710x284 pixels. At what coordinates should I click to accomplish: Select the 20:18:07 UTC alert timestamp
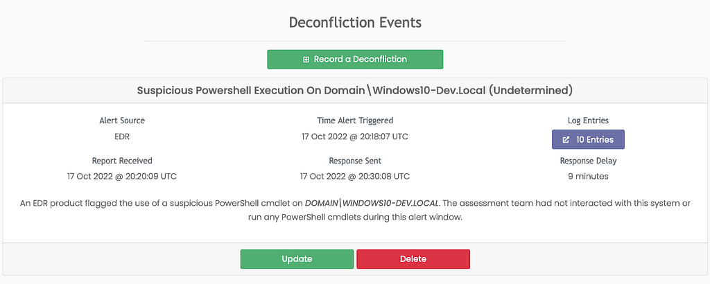pos(355,136)
